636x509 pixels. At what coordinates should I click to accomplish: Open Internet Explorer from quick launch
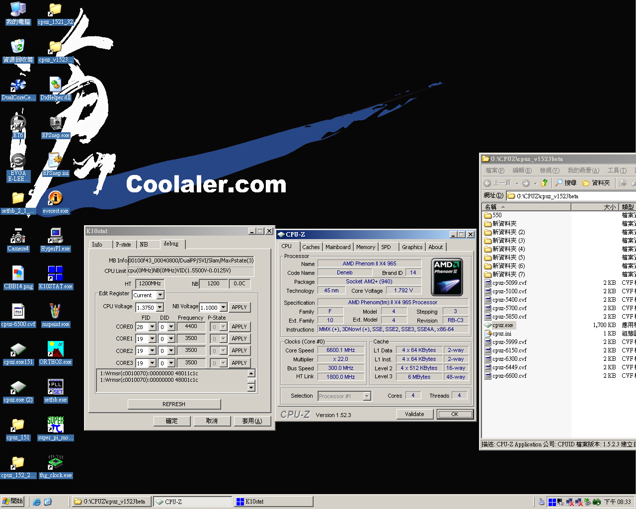click(37, 502)
